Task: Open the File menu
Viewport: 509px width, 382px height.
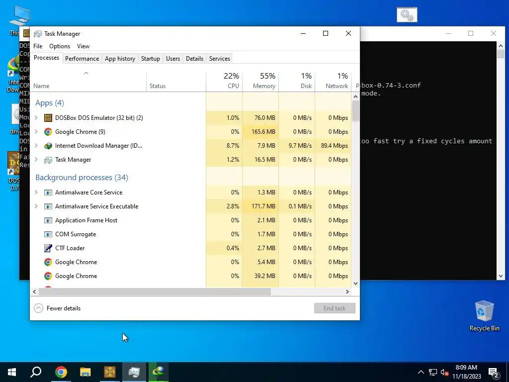Action: [38, 46]
